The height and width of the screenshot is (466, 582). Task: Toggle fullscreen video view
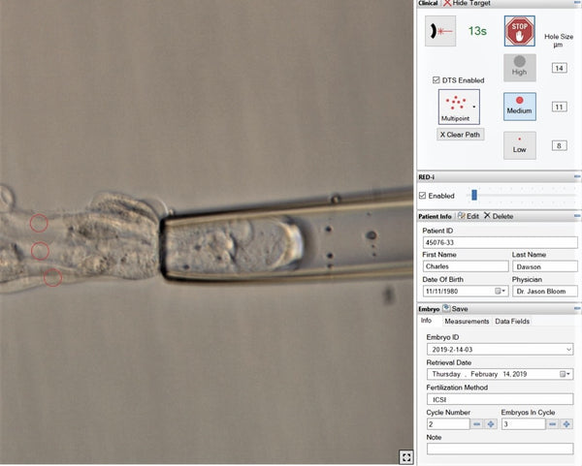(404, 455)
